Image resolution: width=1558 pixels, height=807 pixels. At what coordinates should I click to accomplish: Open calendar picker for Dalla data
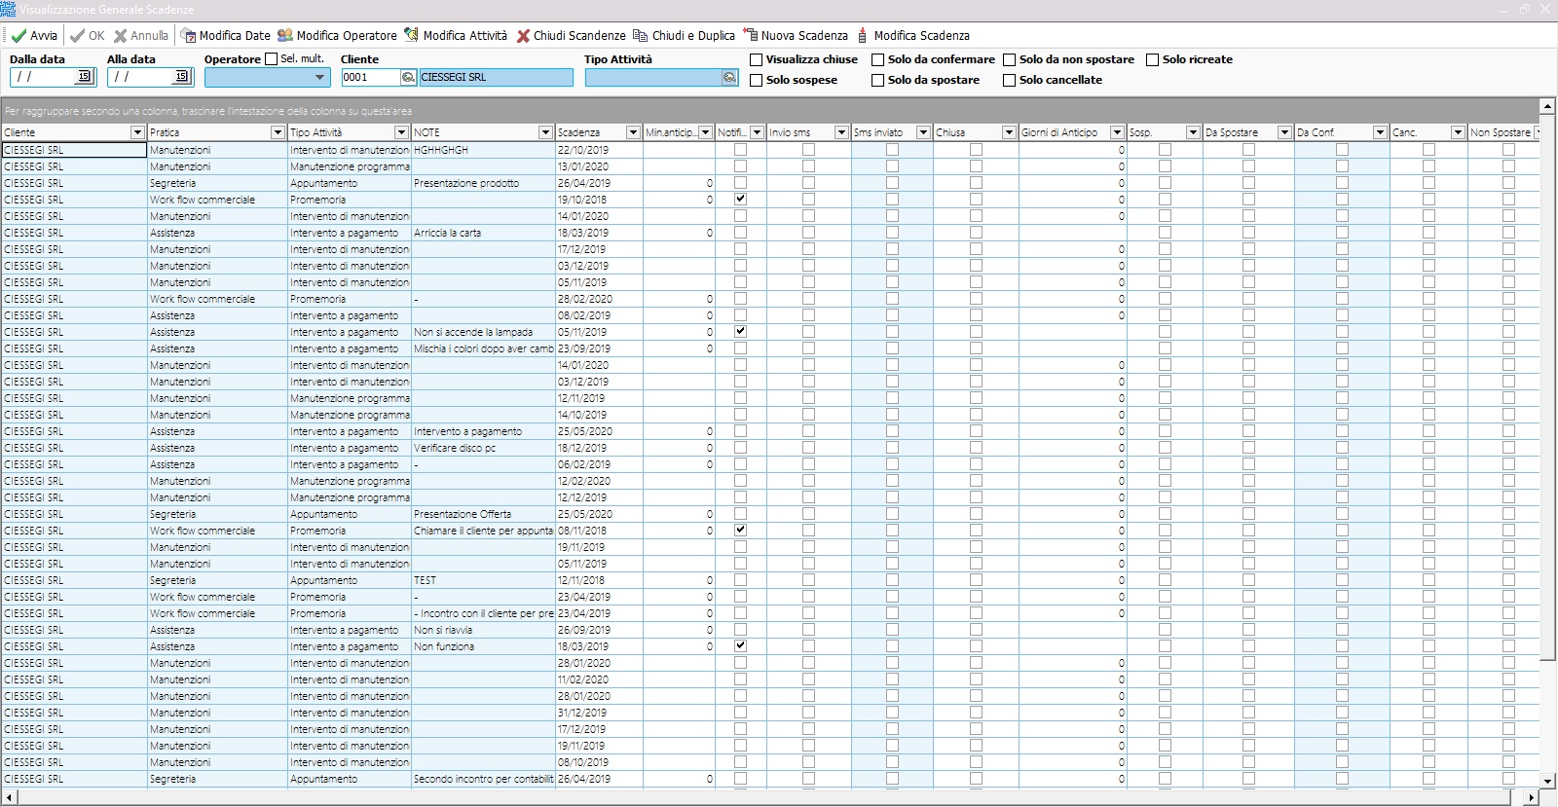pyautogui.click(x=84, y=77)
